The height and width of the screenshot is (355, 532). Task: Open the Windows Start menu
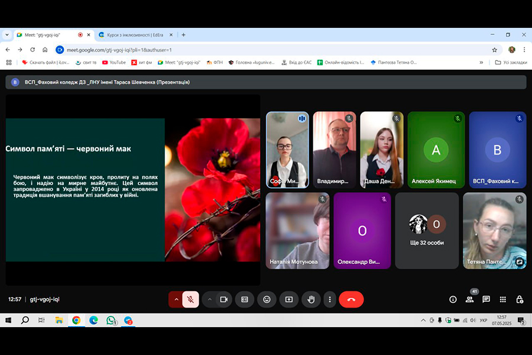tap(8, 320)
